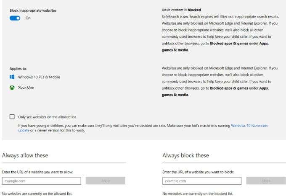Viewport: 286px width, 196px height.
Task: Click the Only see websites on allowed list label
Action: point(47,117)
